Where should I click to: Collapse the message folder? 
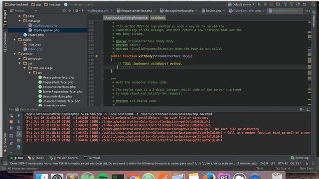click(x=20, y=21)
